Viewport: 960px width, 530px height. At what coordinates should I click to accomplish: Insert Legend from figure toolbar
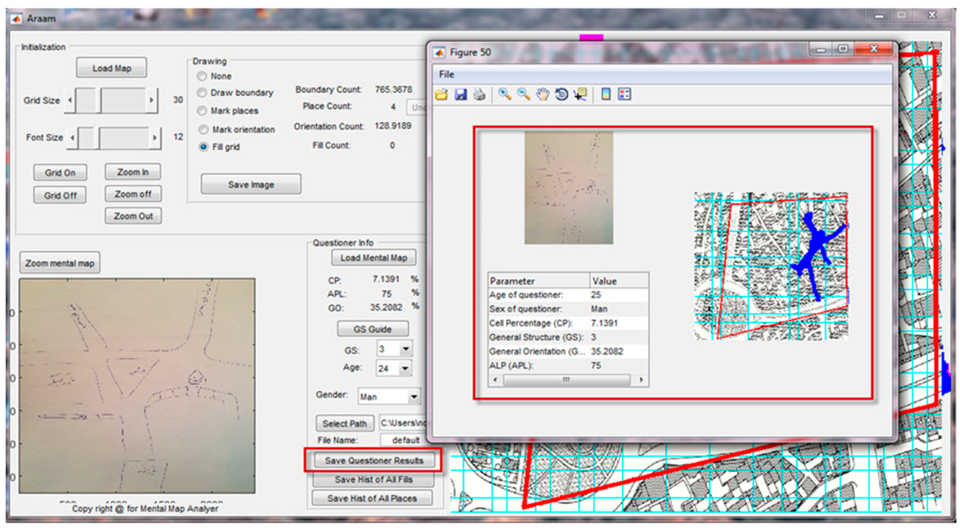(624, 94)
